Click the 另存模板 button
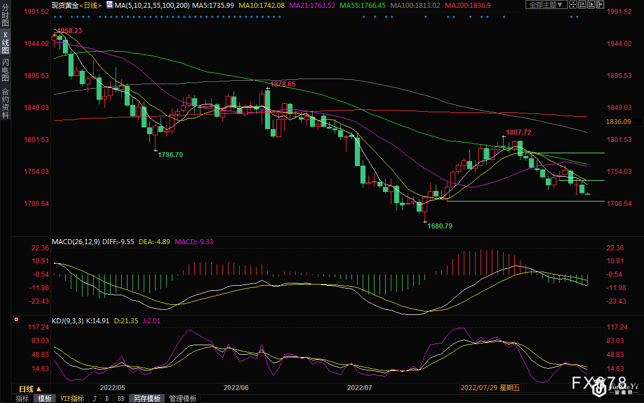Viewport: 644px width, 403px height. pyautogui.click(x=147, y=399)
